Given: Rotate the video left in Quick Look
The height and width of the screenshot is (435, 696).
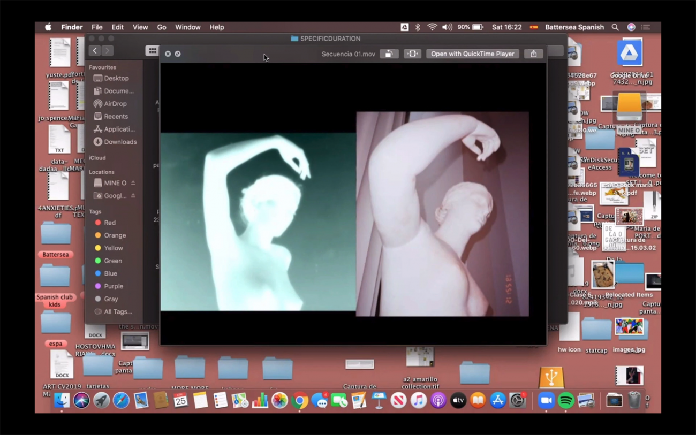Looking at the screenshot, I should pyautogui.click(x=389, y=54).
